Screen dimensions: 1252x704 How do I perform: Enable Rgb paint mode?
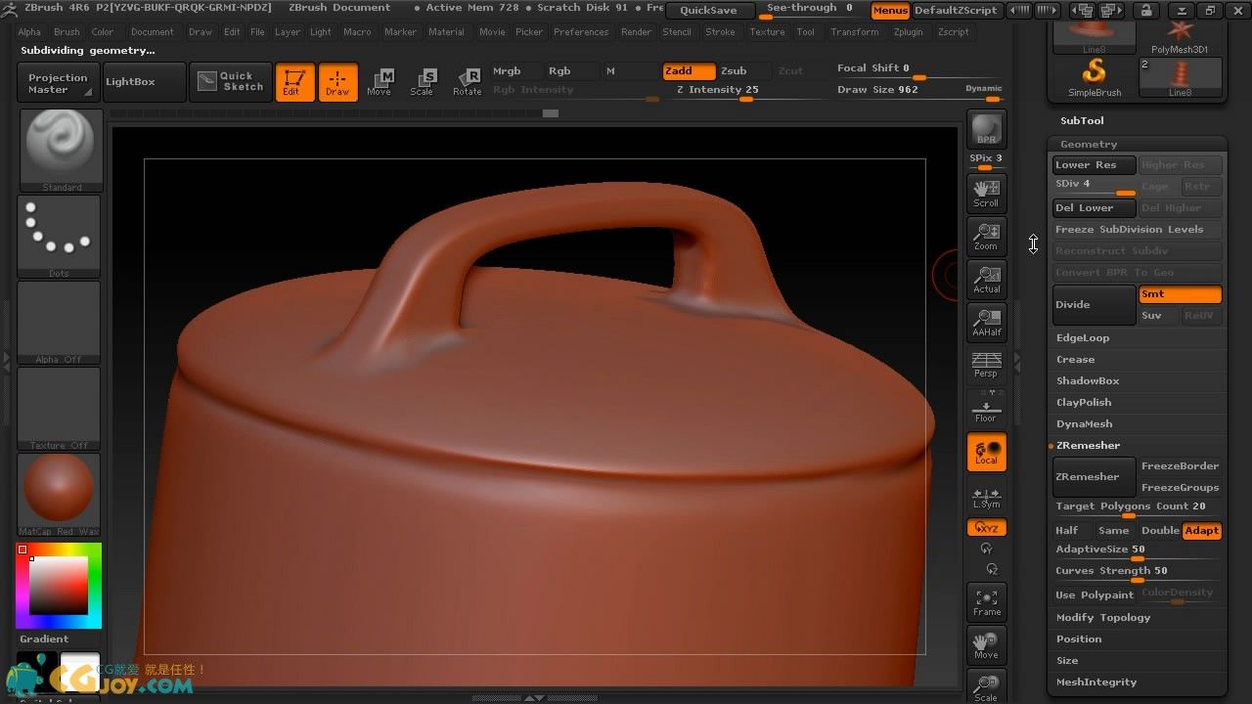[570, 71]
